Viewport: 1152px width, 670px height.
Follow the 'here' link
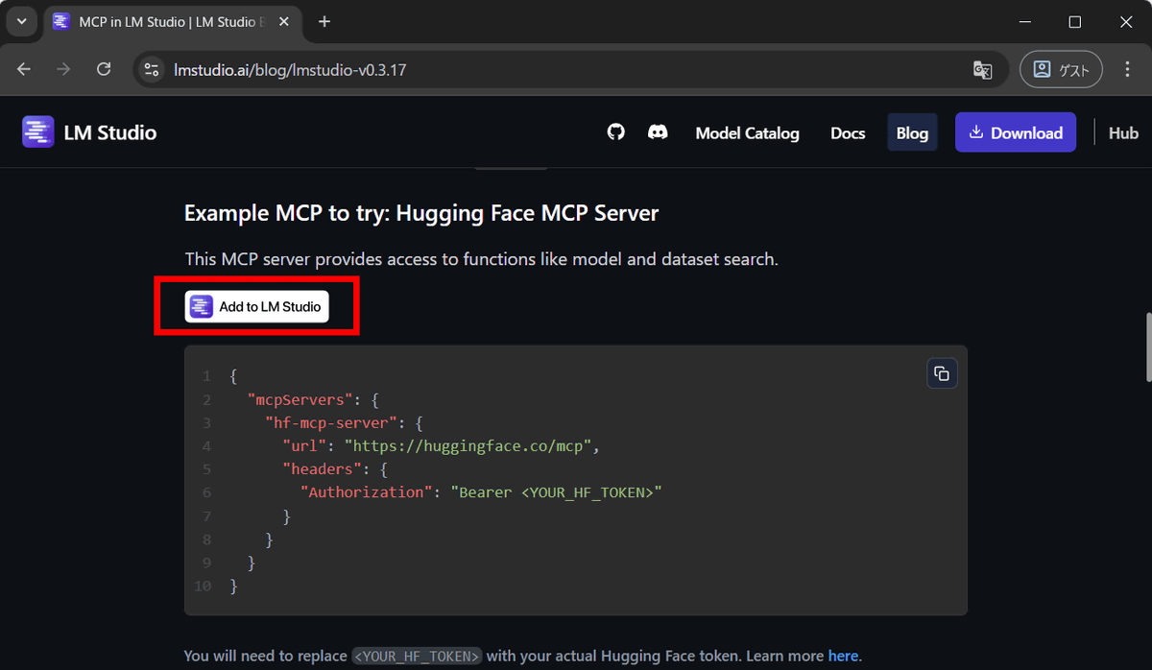pyautogui.click(x=843, y=656)
